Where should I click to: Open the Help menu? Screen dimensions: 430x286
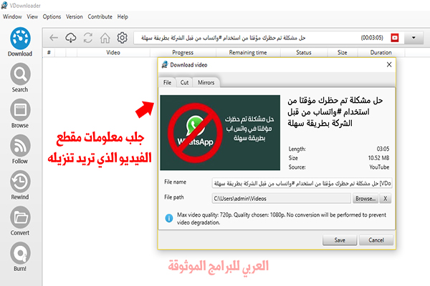tap(123, 16)
